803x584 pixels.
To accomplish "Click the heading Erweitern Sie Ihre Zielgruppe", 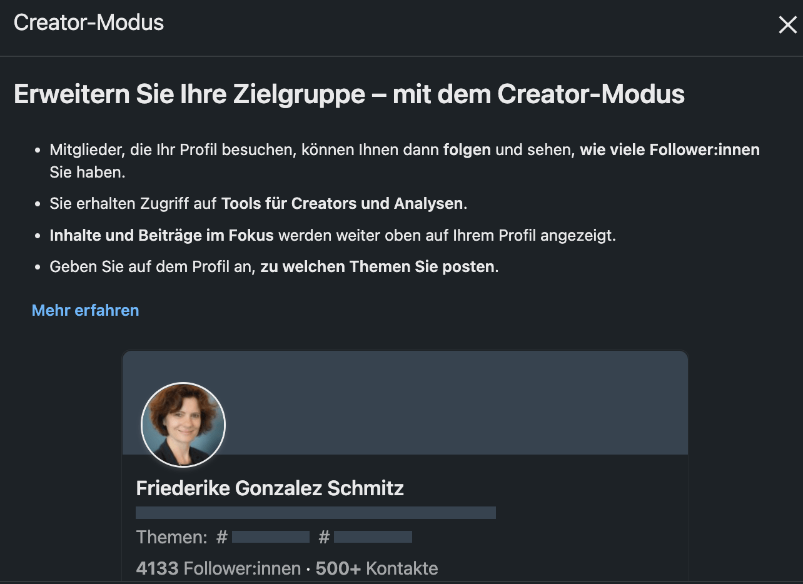I will click(x=349, y=94).
